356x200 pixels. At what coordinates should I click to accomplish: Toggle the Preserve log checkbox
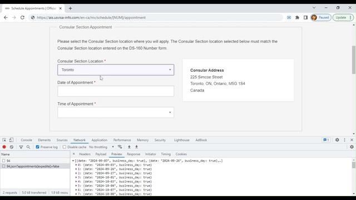pyautogui.click(x=37, y=147)
